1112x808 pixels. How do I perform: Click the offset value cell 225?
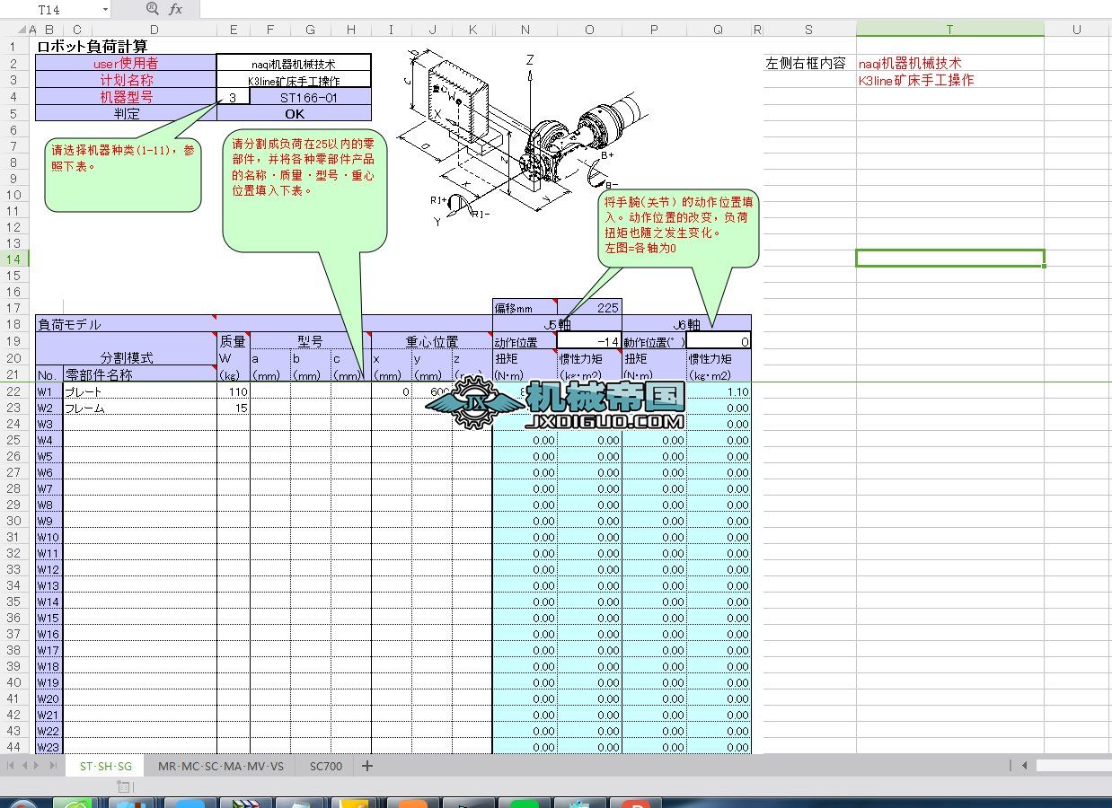590,307
